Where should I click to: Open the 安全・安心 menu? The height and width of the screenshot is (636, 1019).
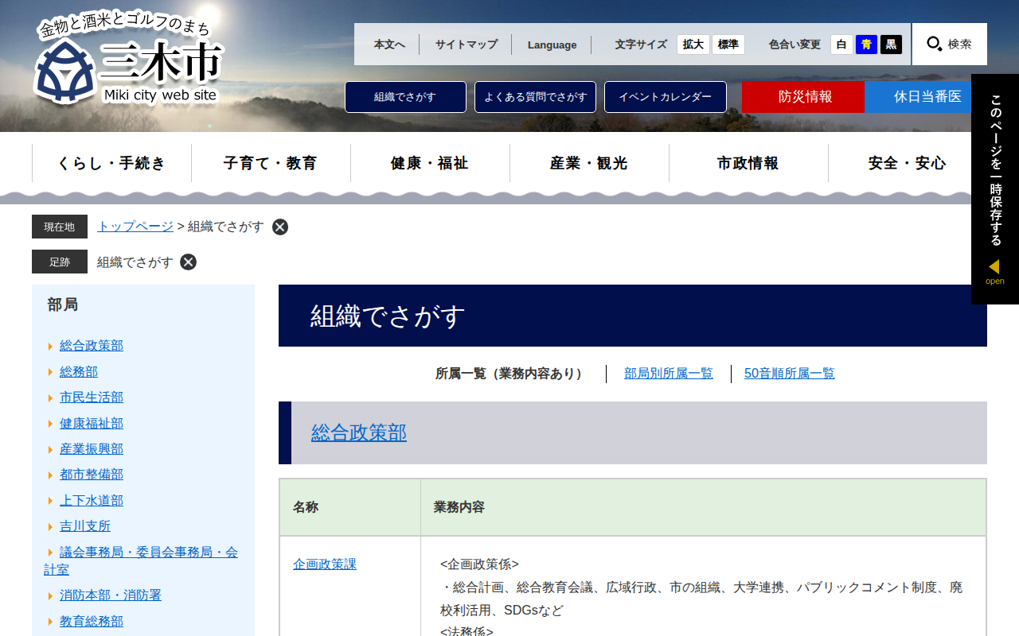pos(908,163)
